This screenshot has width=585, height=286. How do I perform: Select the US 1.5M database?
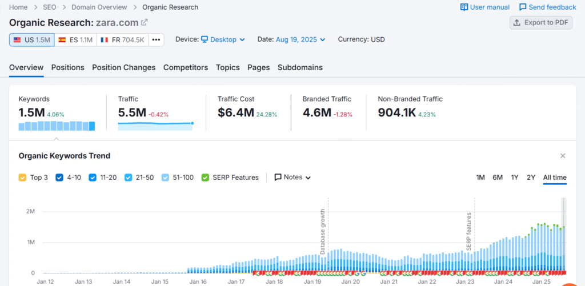click(x=32, y=40)
